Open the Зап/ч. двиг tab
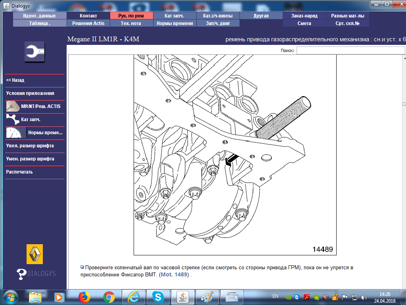406x305 pixels. [x=218, y=23]
